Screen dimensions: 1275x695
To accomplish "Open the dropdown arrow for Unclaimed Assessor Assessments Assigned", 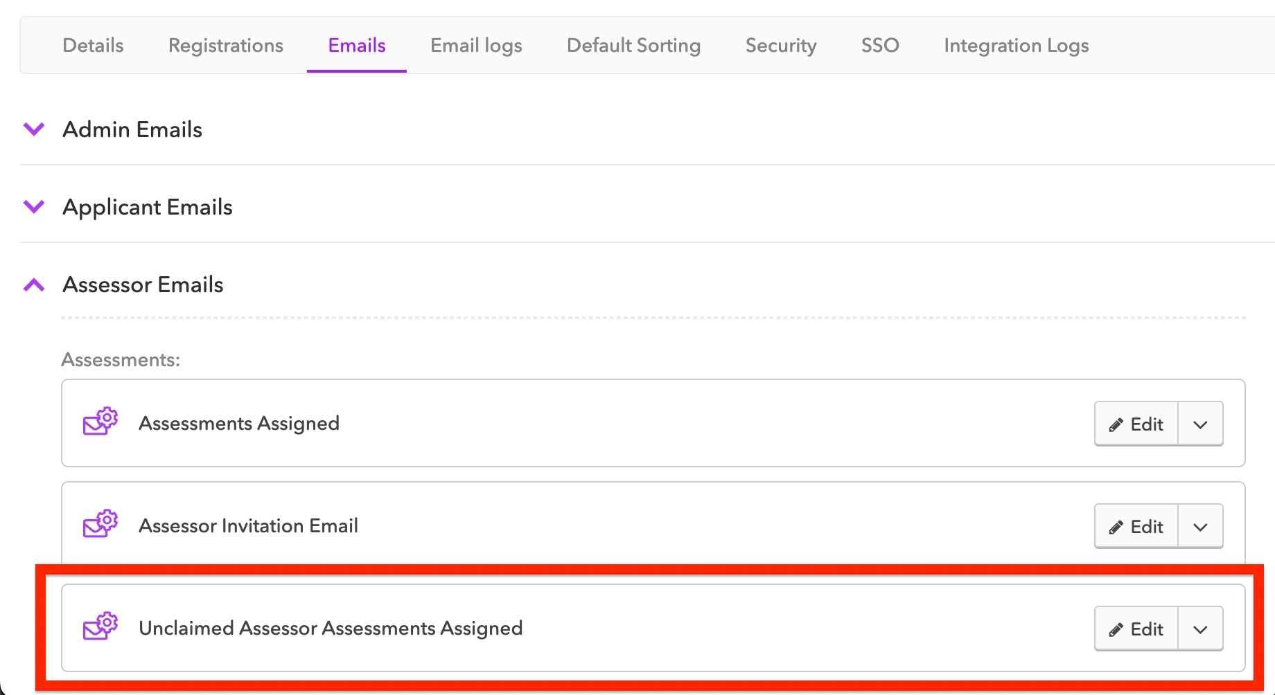I will (x=1200, y=629).
